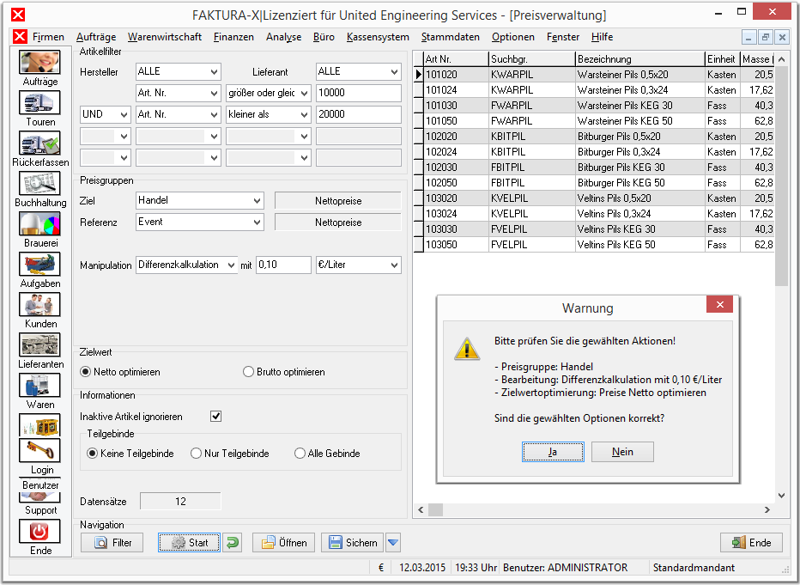800x585 pixels.
Task: Click the Nettopreise button beside Ziel
Action: click(x=337, y=201)
